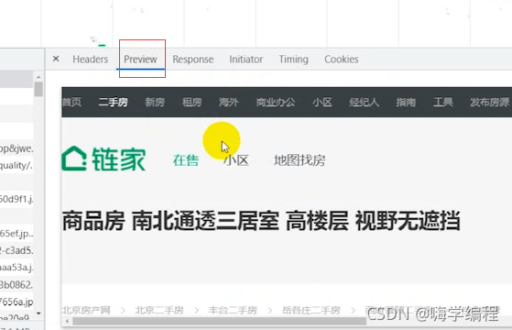This screenshot has width=512, height=330.
Task: View the Timing tab
Action: click(x=293, y=60)
